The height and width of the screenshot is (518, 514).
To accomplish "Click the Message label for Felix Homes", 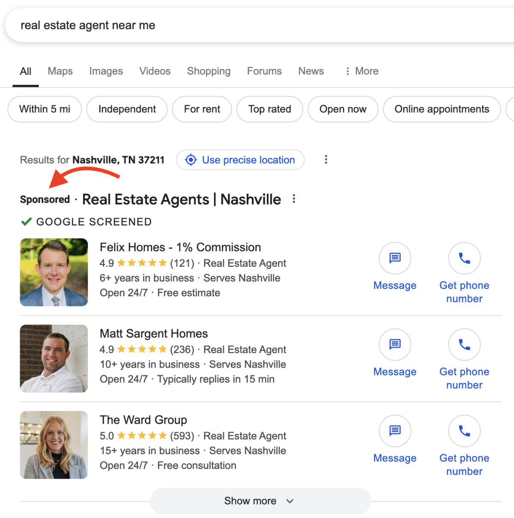I will [x=395, y=286].
